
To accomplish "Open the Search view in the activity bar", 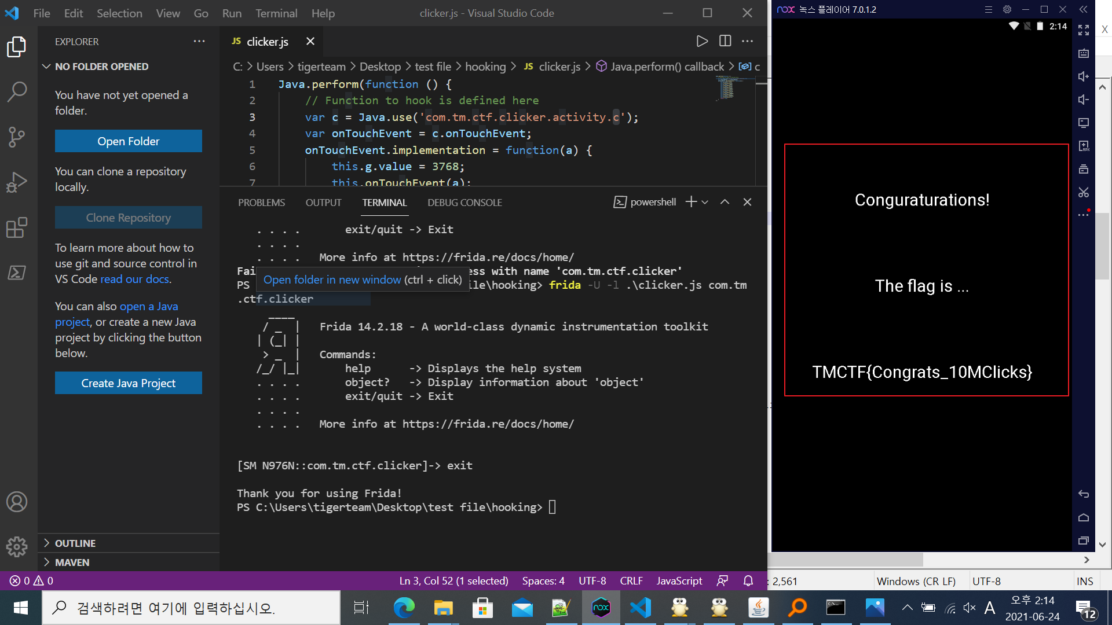I will click(x=17, y=91).
